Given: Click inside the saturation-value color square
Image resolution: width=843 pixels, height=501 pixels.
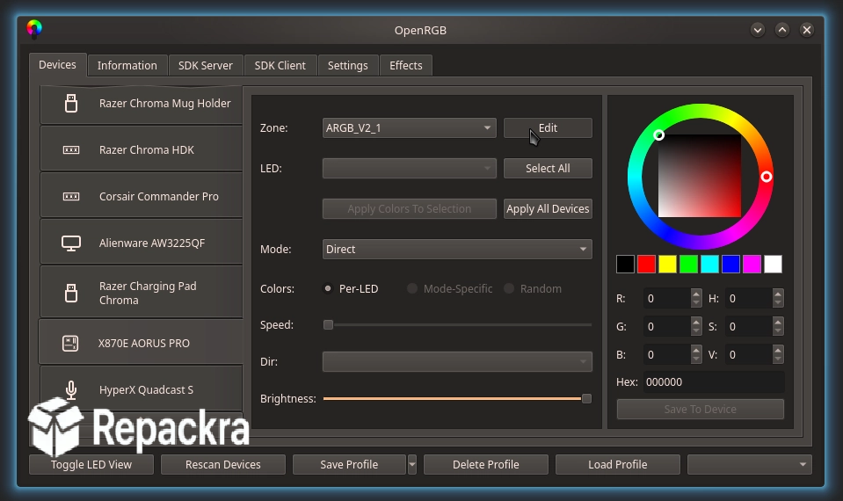Looking at the screenshot, I should coord(700,176).
